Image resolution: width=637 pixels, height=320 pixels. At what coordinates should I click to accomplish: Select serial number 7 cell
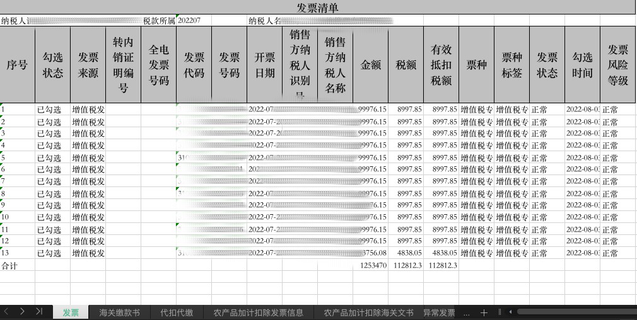pyautogui.click(x=18, y=181)
